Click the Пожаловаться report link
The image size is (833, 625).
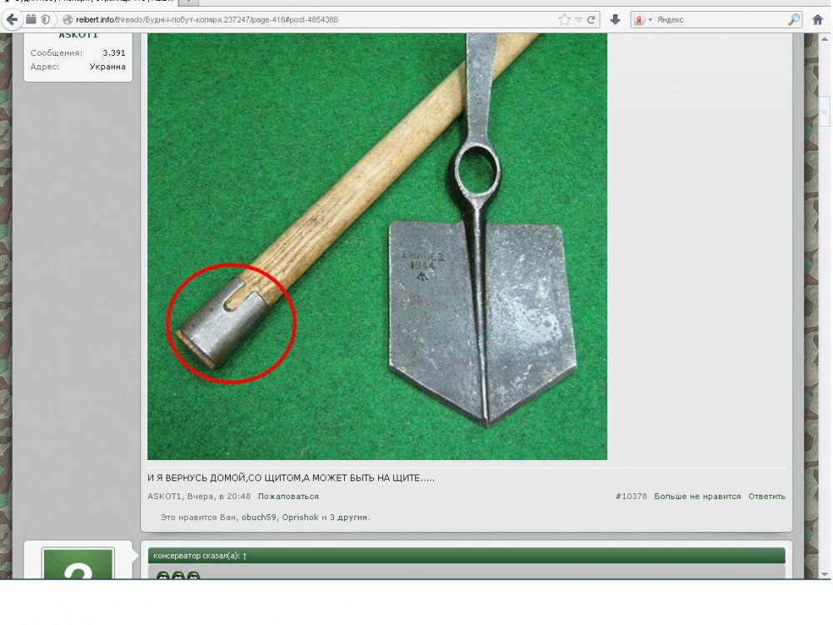tap(287, 497)
